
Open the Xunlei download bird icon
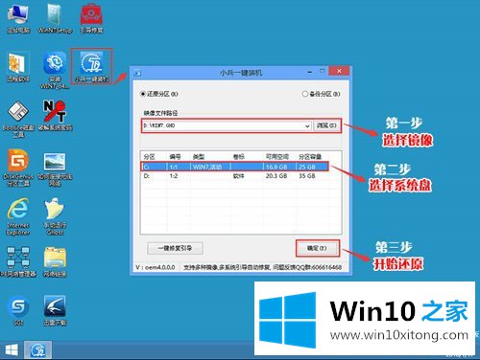[55, 310]
